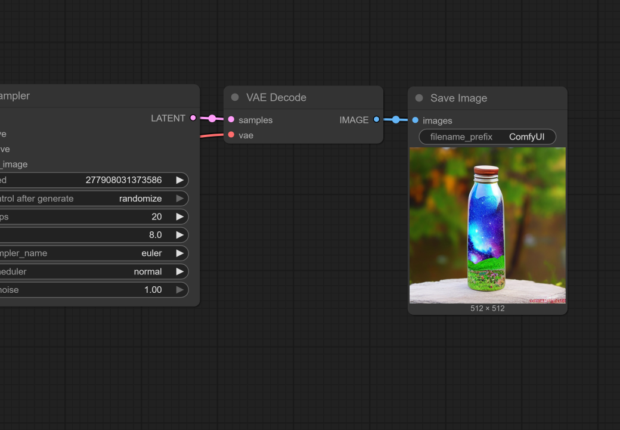Increase the denoise value 1.00 with its arrow
The height and width of the screenshot is (430, 620).
click(x=180, y=290)
